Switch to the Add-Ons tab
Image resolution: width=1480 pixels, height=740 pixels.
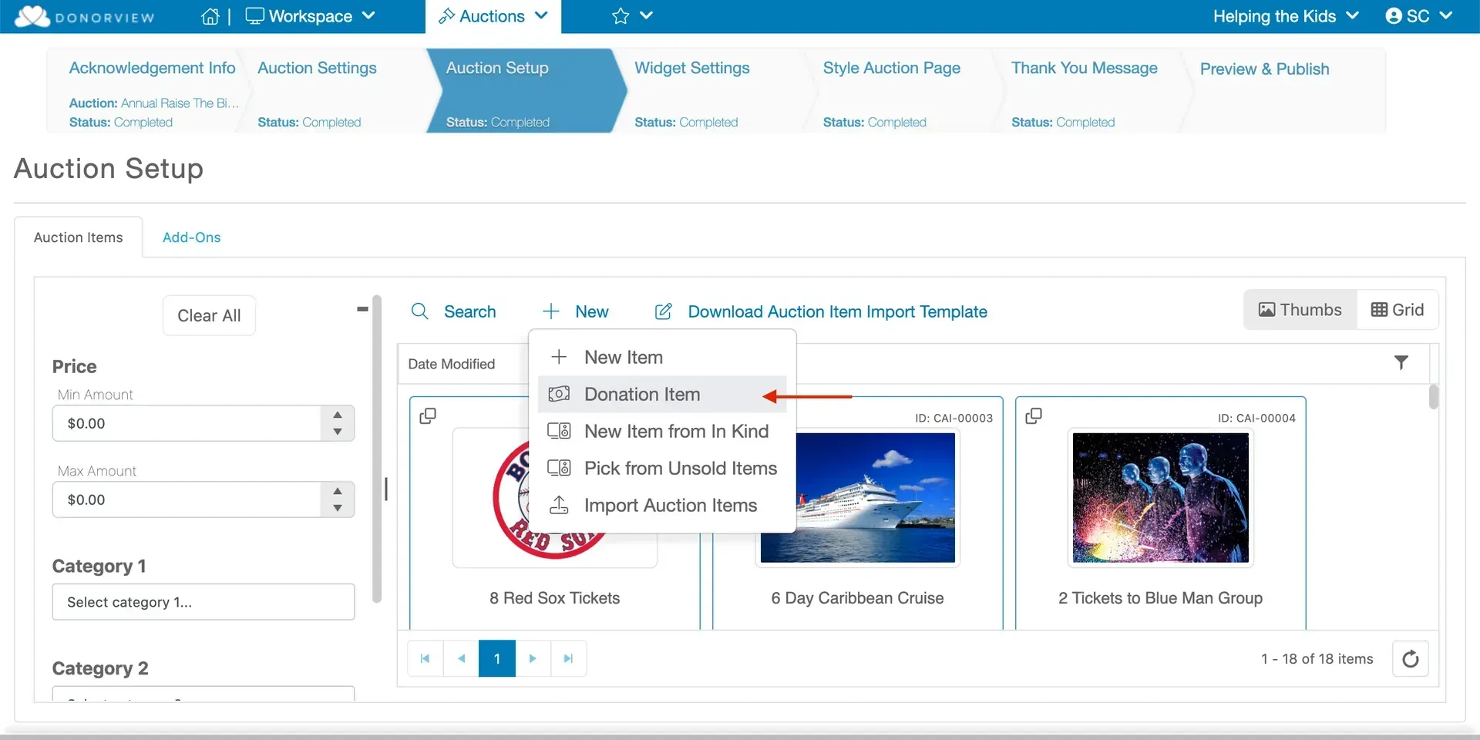pos(192,237)
